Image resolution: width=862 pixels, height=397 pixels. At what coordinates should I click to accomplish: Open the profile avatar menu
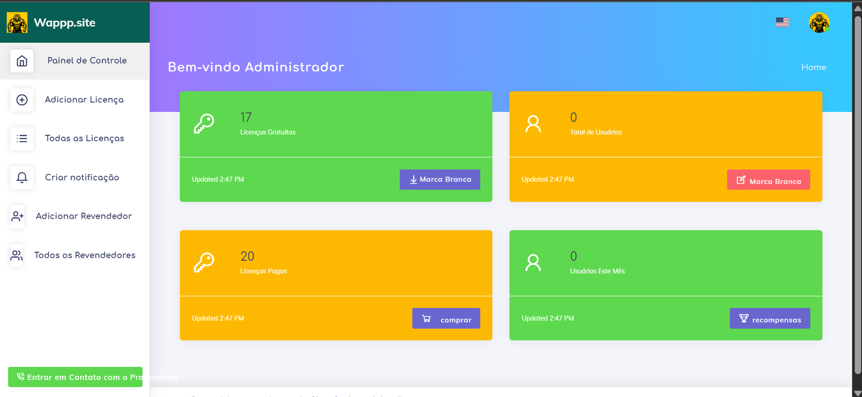tap(818, 23)
